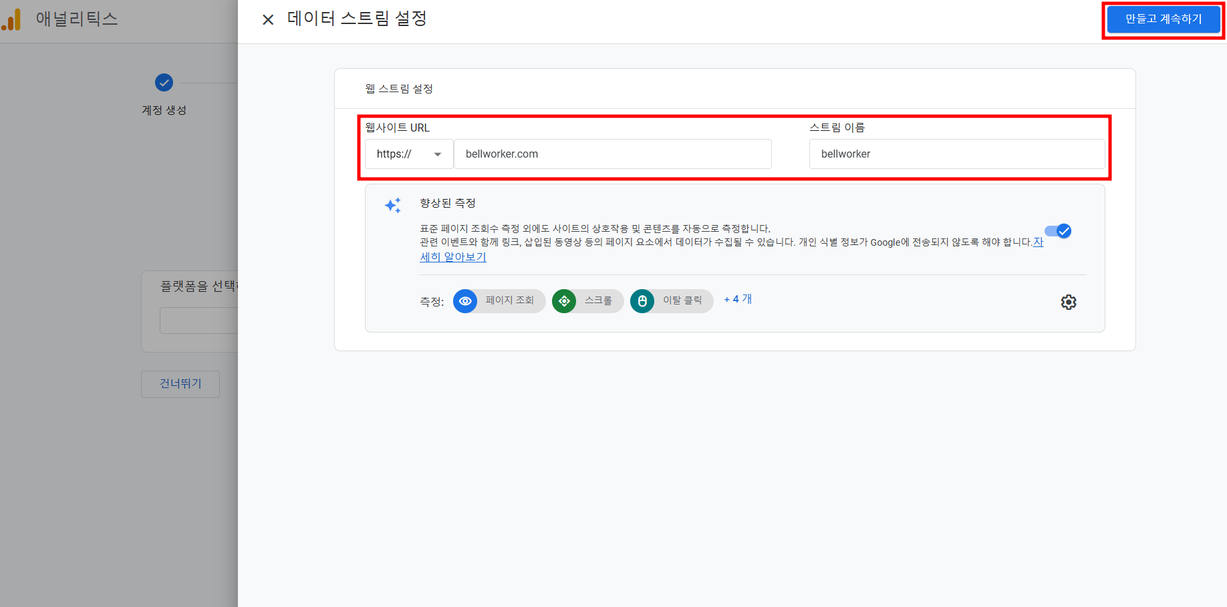Click the website URL field bellworker.com
1227x607 pixels.
click(613, 154)
